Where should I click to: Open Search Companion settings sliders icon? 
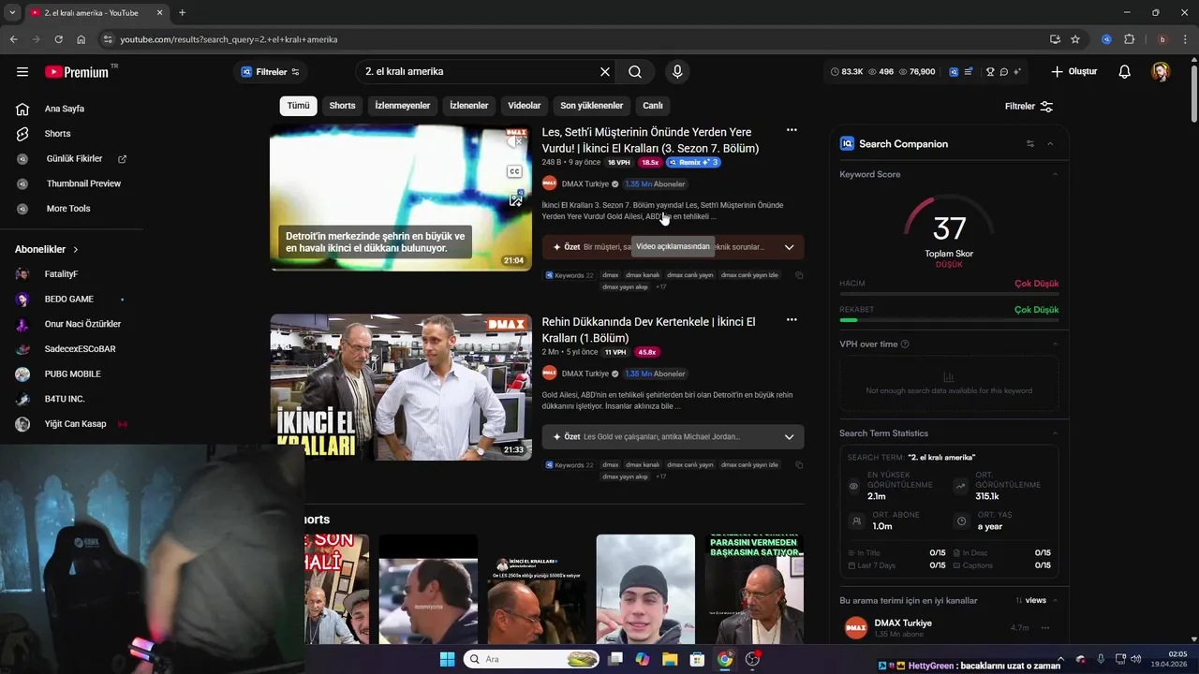click(x=1030, y=144)
